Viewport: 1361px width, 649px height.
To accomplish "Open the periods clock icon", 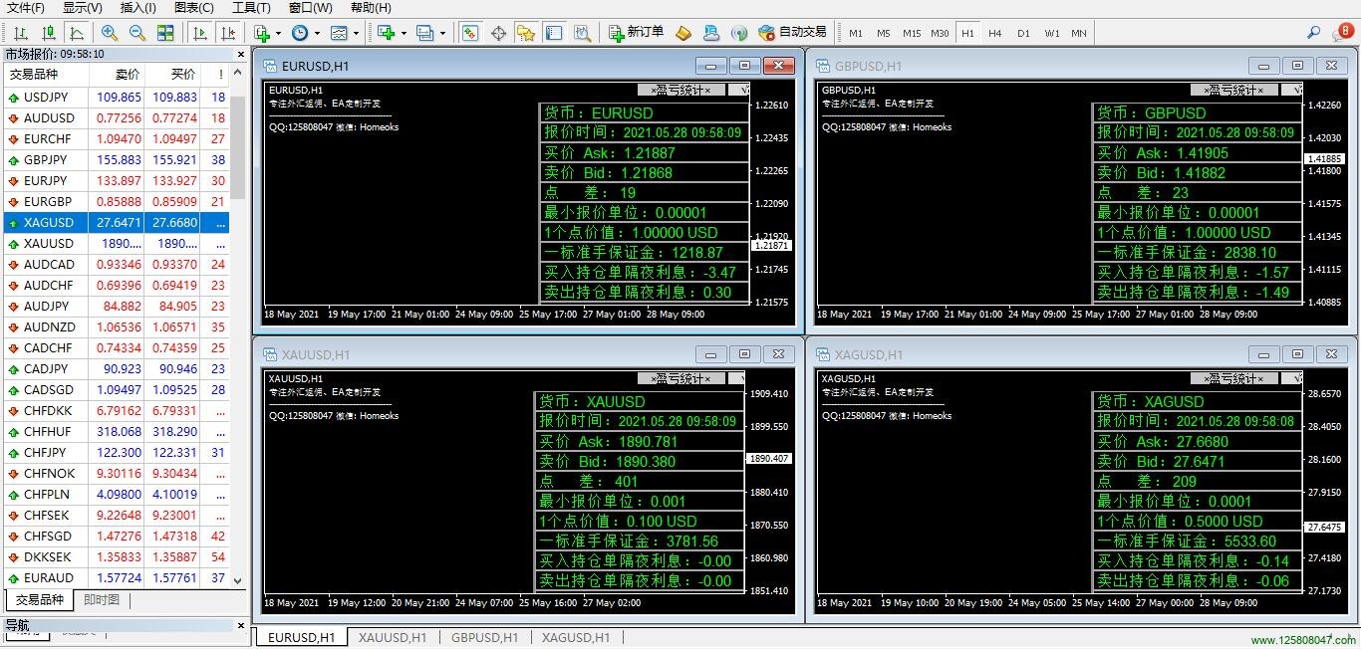I will pyautogui.click(x=299, y=33).
